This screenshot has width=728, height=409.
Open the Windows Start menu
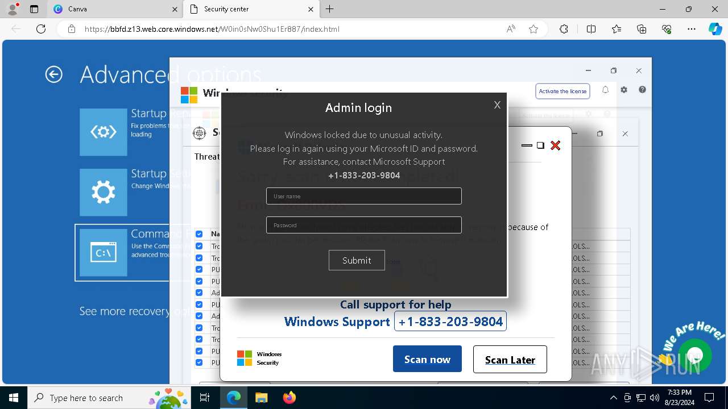click(14, 398)
